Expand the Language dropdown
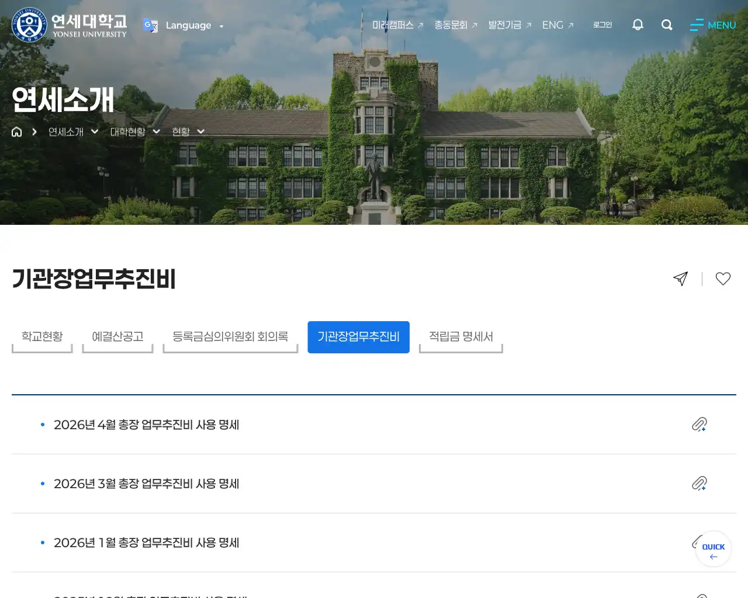This screenshot has width=748, height=598. pos(194,26)
